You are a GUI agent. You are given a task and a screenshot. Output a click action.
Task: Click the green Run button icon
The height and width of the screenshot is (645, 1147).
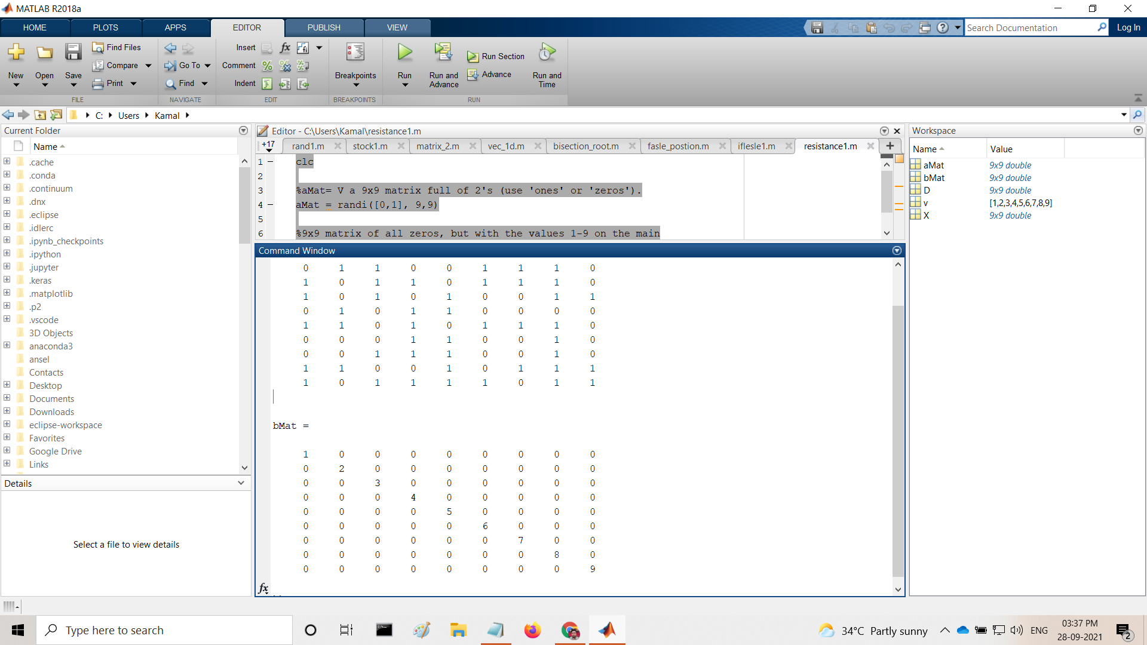click(405, 53)
